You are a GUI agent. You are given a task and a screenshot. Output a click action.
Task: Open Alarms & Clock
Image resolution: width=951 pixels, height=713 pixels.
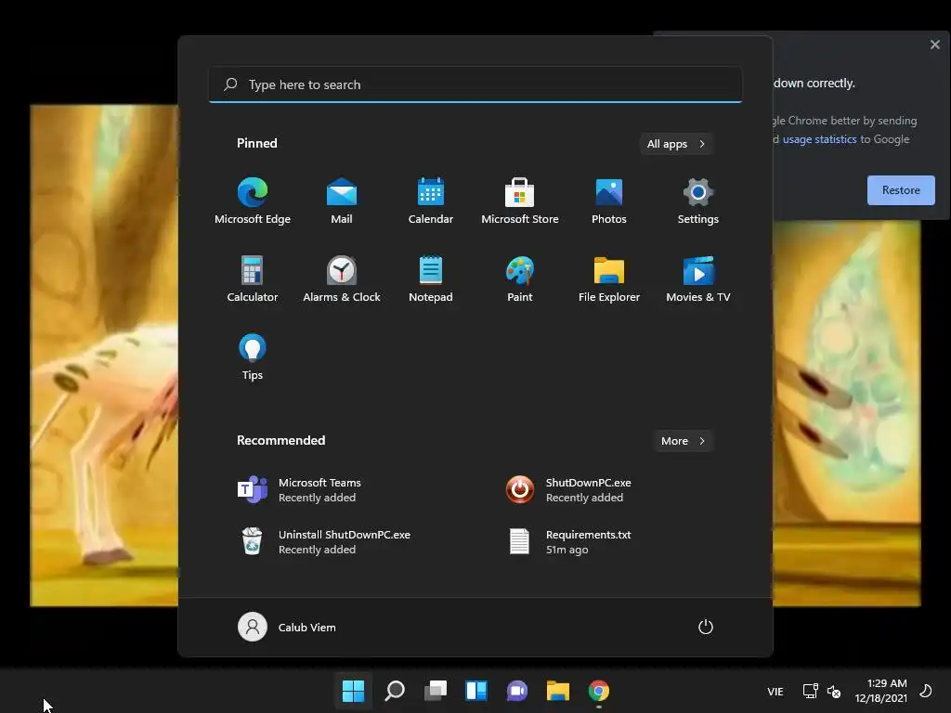tap(342, 279)
